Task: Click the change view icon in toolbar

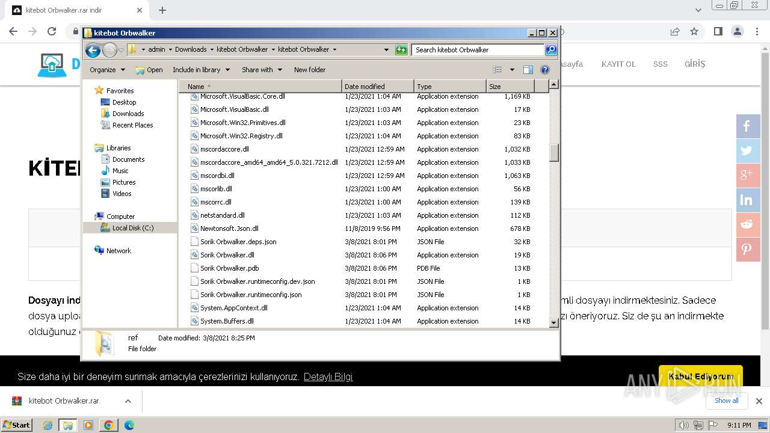Action: [x=497, y=70]
